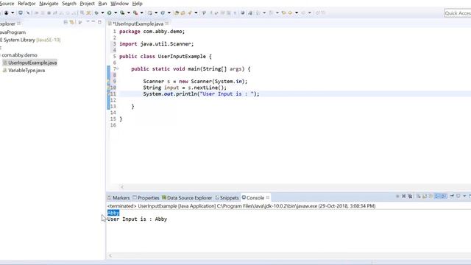Click the Debug bug icon in toolbar
The image size is (471, 265).
coord(96,13)
